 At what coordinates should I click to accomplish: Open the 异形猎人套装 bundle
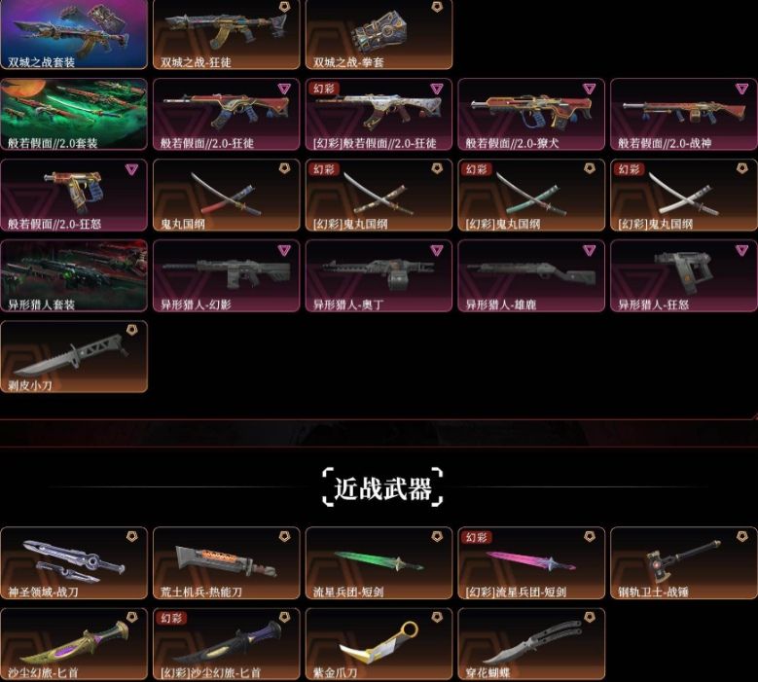pyautogui.click(x=74, y=275)
